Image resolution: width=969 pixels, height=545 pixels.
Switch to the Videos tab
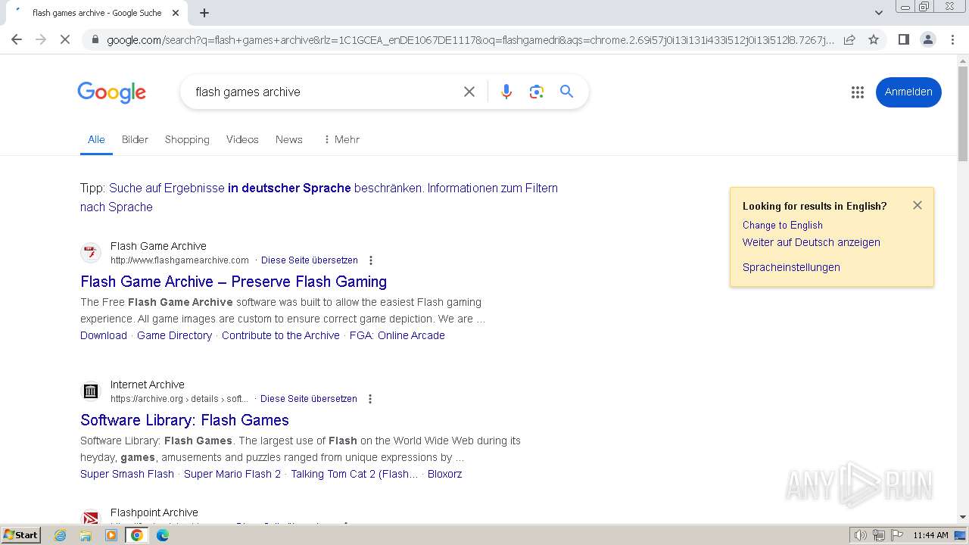pyautogui.click(x=242, y=139)
